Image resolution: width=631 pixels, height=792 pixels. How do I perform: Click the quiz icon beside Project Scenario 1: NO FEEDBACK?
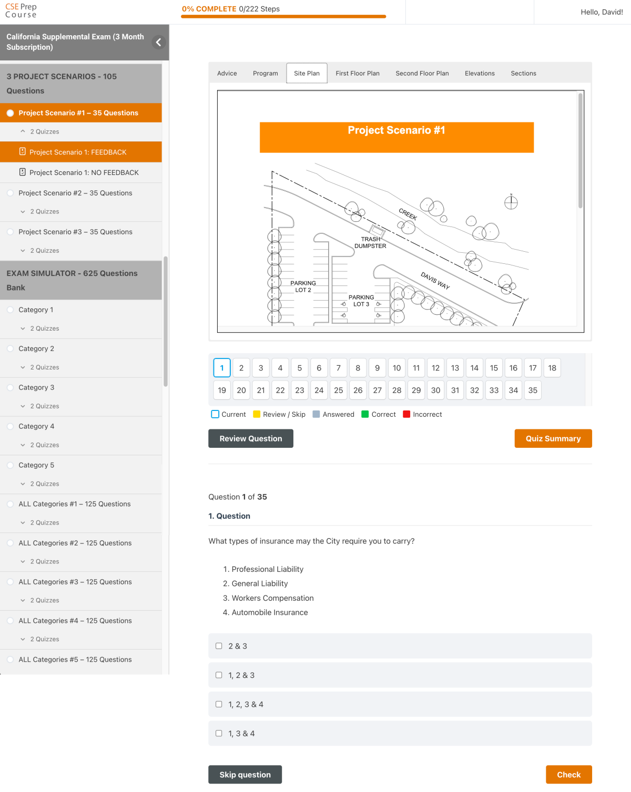(22, 172)
